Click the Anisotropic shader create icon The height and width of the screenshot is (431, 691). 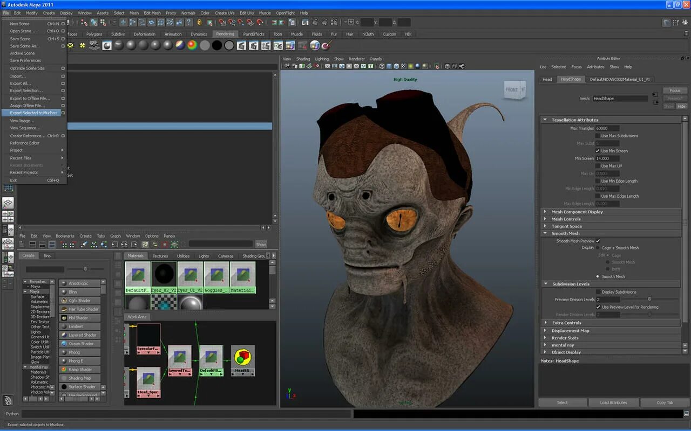(x=64, y=283)
